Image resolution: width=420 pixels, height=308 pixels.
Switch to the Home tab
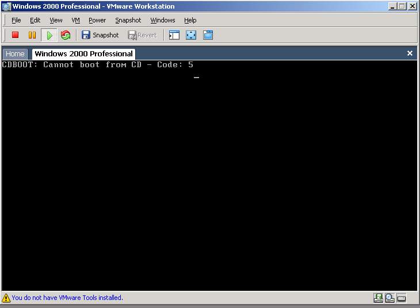(15, 54)
